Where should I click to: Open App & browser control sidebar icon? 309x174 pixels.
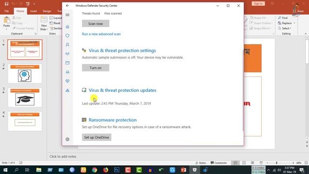coord(68,63)
